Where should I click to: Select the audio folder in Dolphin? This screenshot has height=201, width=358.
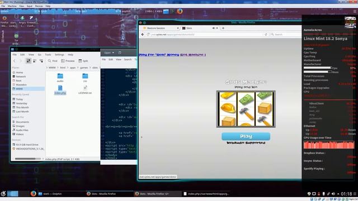coord(60,78)
